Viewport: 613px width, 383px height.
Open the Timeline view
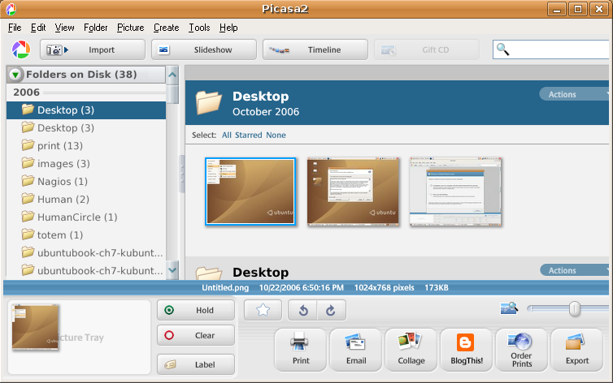tap(315, 49)
